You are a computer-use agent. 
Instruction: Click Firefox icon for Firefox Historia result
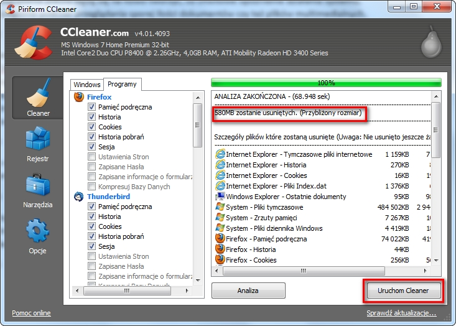220,249
